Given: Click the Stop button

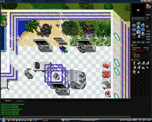Looking at the screenshot, I should pos(148,32).
